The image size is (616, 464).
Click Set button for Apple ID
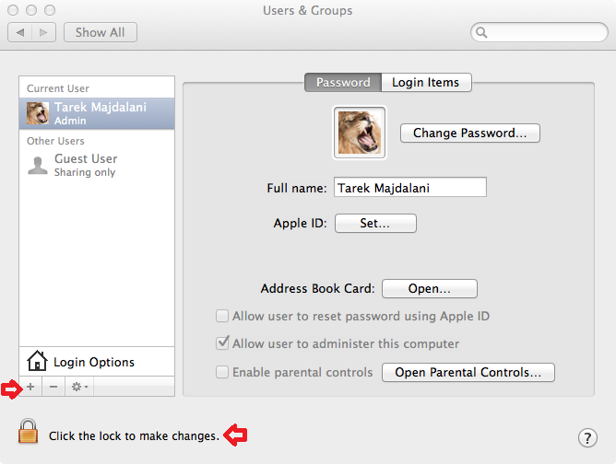click(375, 223)
